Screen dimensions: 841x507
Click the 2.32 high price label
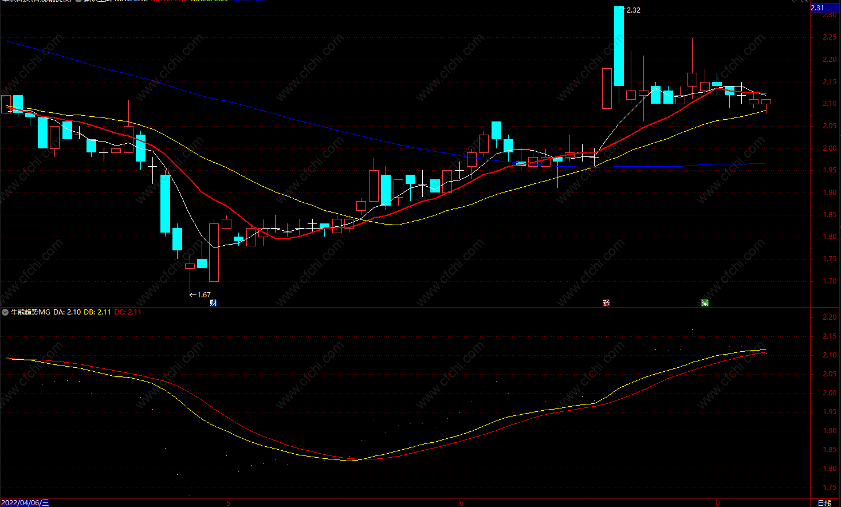click(634, 10)
